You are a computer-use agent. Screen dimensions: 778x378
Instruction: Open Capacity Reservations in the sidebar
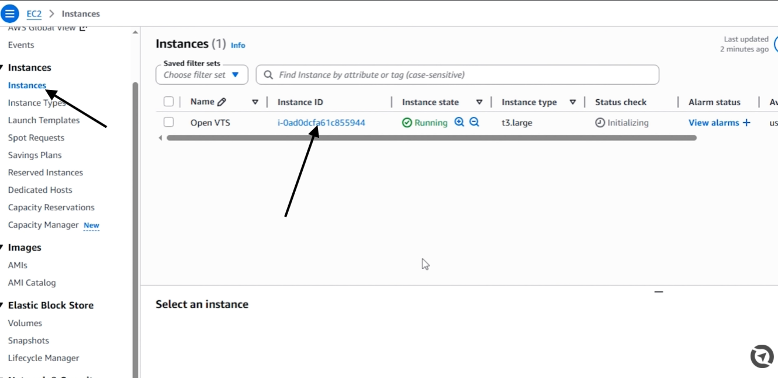[51, 207]
